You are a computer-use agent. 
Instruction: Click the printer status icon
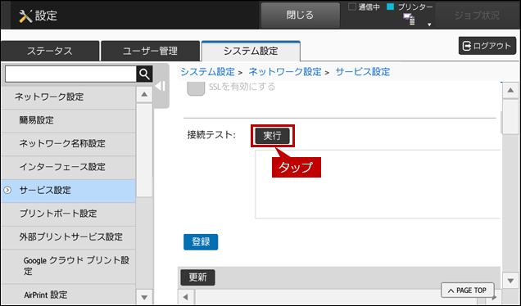[409, 20]
